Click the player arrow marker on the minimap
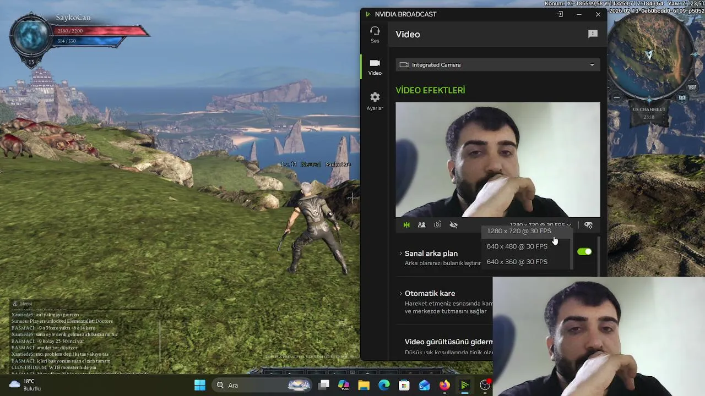705x396 pixels. pos(649,55)
